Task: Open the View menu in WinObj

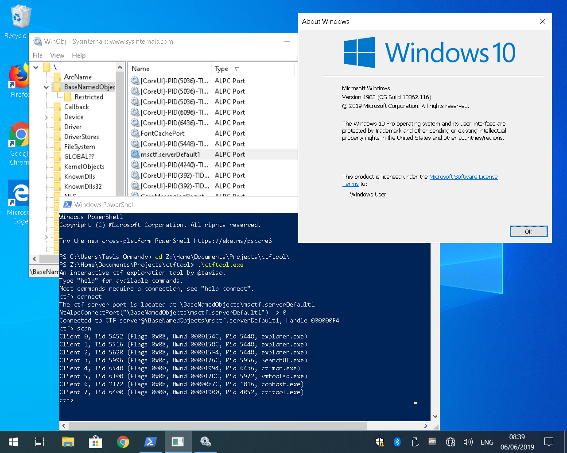Action: [57, 55]
